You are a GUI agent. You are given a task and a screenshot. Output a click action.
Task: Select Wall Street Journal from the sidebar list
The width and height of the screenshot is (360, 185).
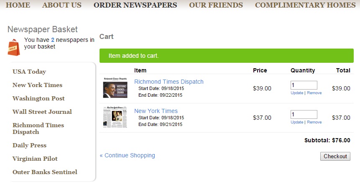(x=42, y=112)
